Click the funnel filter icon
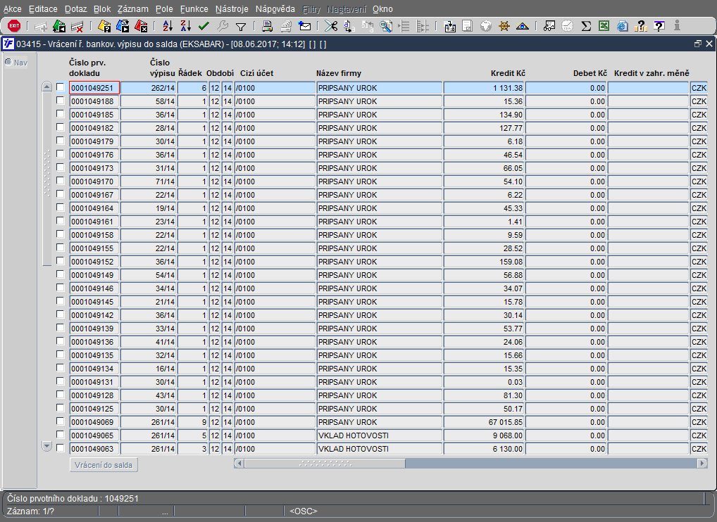The height and width of the screenshot is (522, 717). [240, 26]
